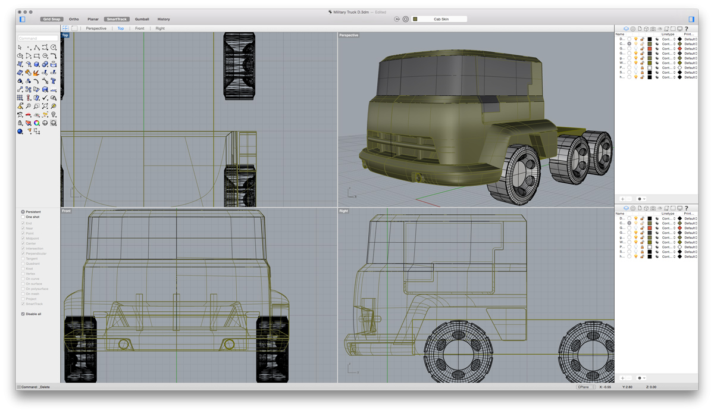The image size is (714, 413).
Task: Select the One shot radio button
Action: (x=23, y=217)
